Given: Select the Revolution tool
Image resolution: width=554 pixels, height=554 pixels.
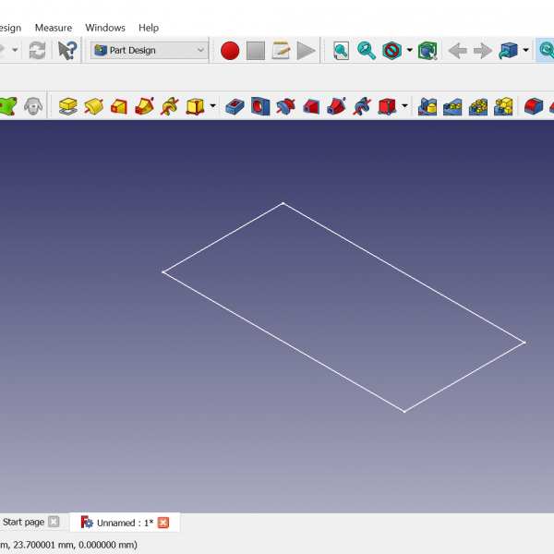Looking at the screenshot, I should coord(93,106).
